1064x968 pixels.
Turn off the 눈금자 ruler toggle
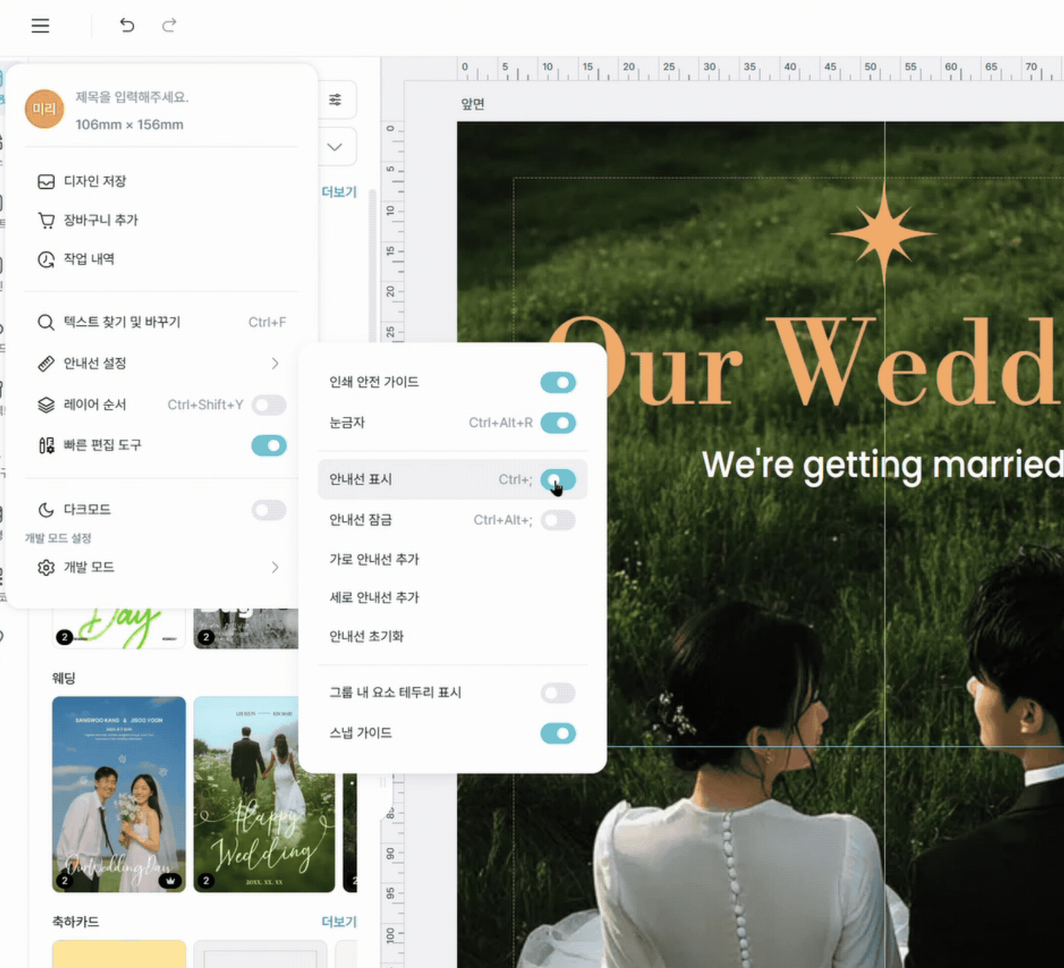pyautogui.click(x=558, y=423)
